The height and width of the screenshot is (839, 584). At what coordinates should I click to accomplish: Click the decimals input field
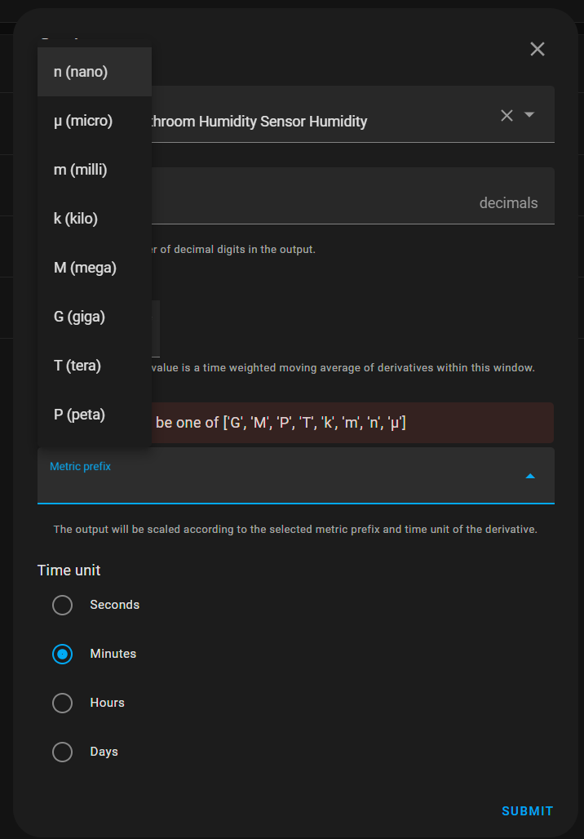[367, 196]
